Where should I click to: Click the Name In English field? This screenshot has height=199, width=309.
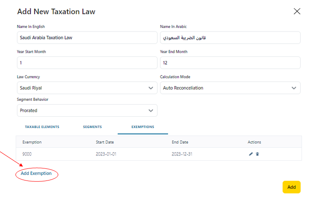pyautogui.click(x=87, y=37)
